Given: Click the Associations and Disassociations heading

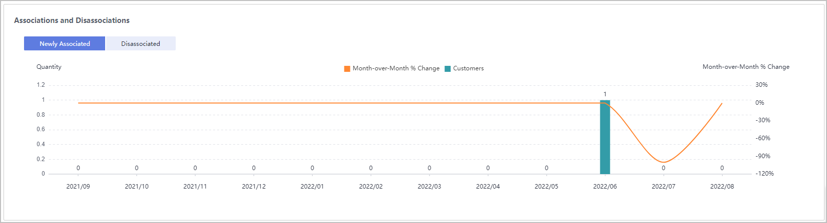Looking at the screenshot, I should point(72,20).
